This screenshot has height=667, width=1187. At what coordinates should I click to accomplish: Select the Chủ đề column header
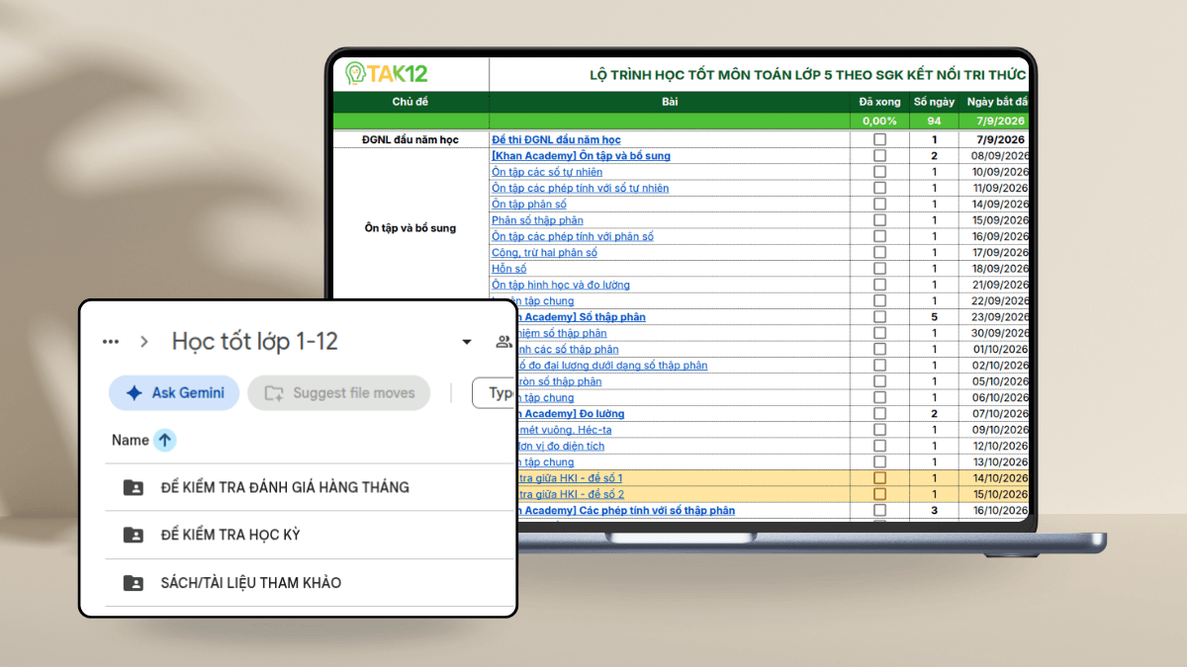point(411,102)
